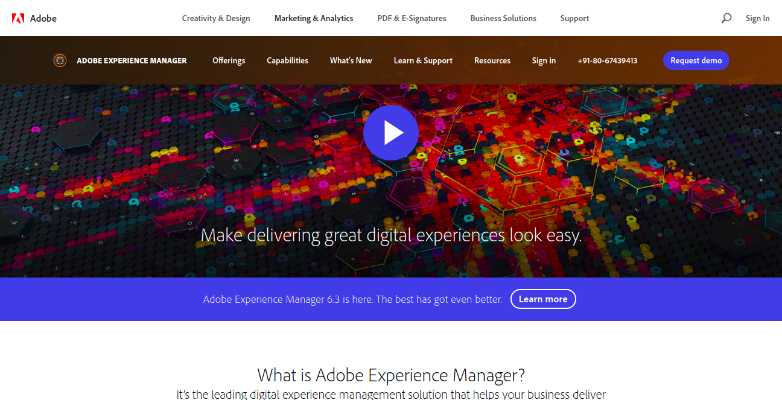
Task: Click Sign In at top right
Action: pos(757,18)
